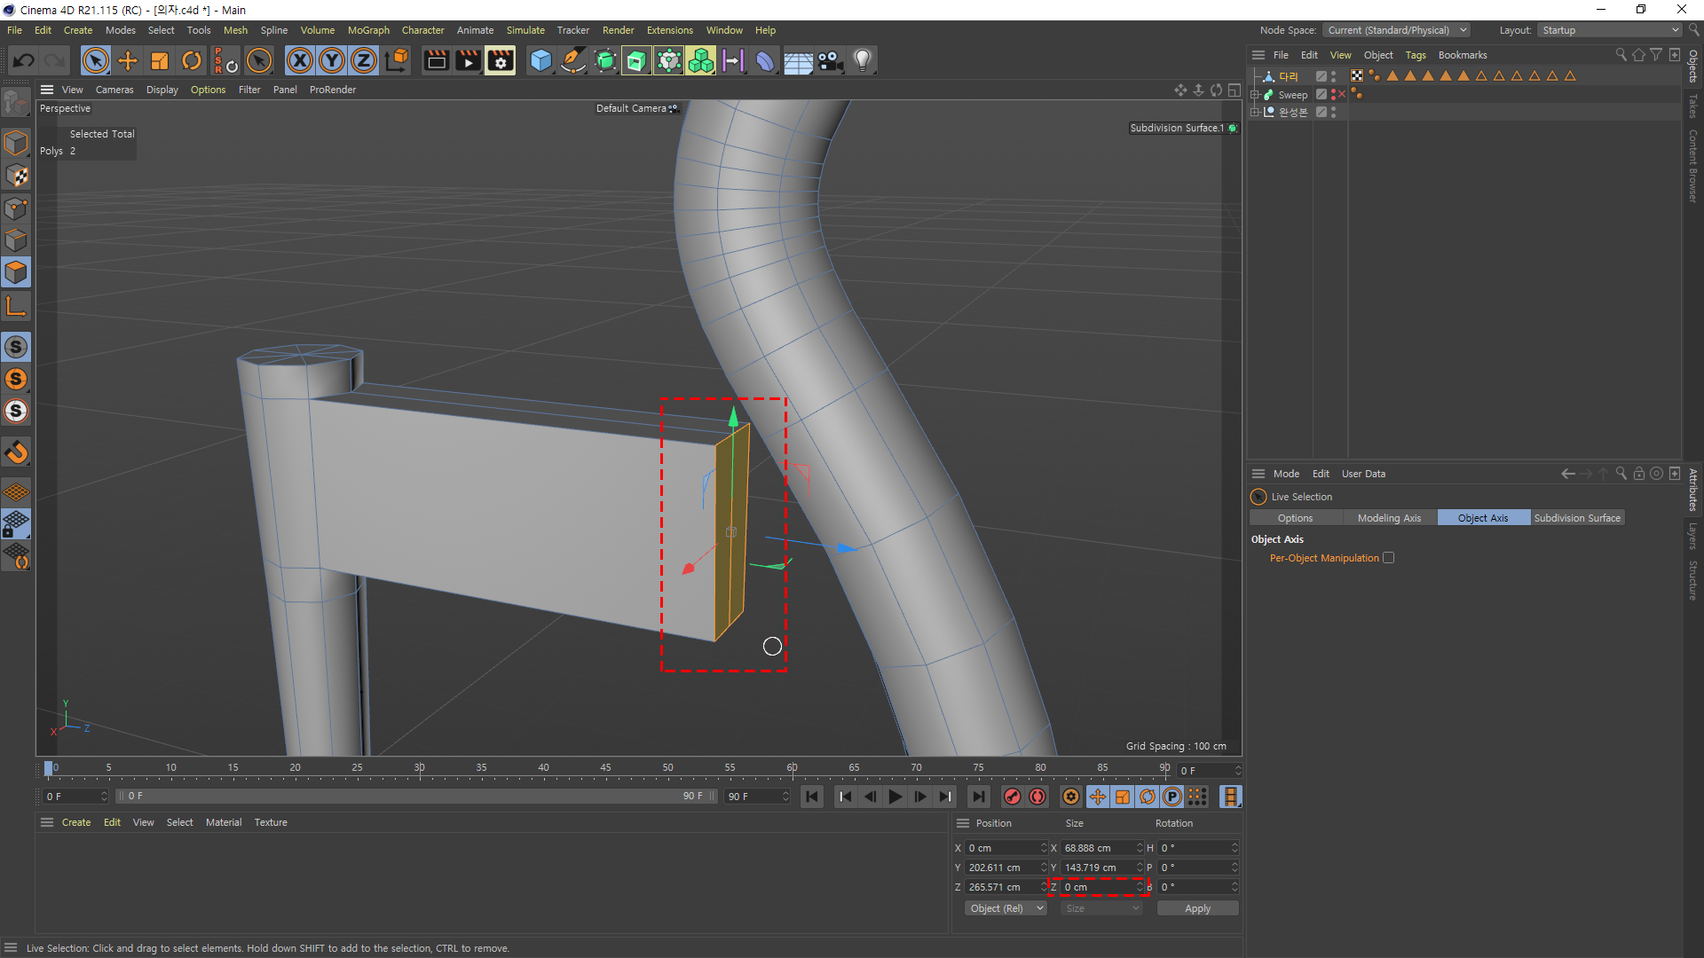Click the Render to Picture Viewer icon
The image size is (1704, 958).
pyautogui.click(x=468, y=60)
